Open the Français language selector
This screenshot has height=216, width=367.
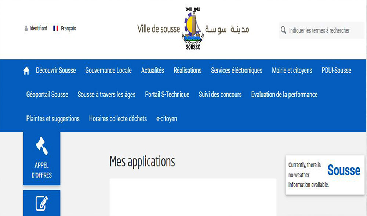tap(68, 28)
